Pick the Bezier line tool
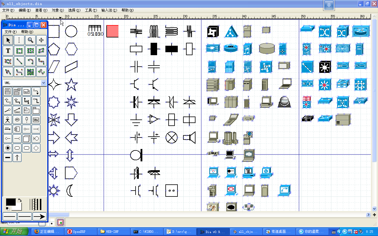 (19, 72)
